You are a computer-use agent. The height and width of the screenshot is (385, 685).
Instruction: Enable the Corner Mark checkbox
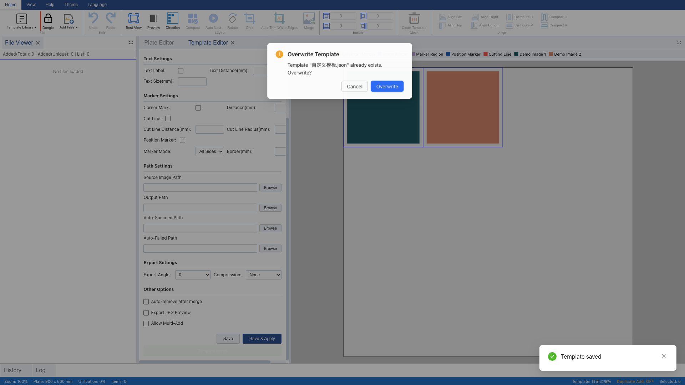198,108
